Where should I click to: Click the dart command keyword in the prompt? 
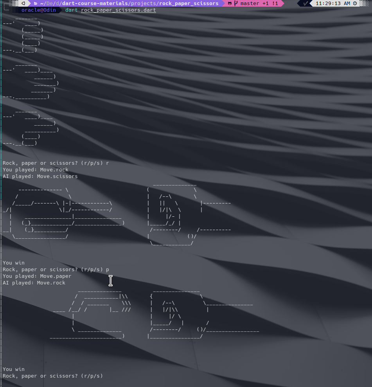click(71, 10)
